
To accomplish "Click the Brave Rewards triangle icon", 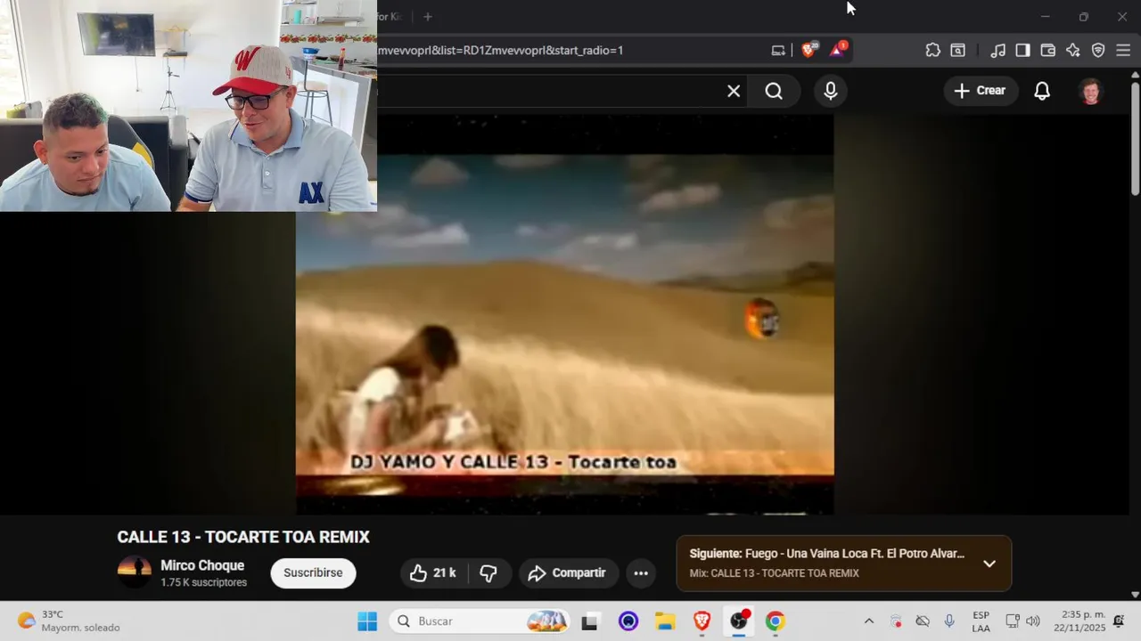I will click(x=837, y=50).
